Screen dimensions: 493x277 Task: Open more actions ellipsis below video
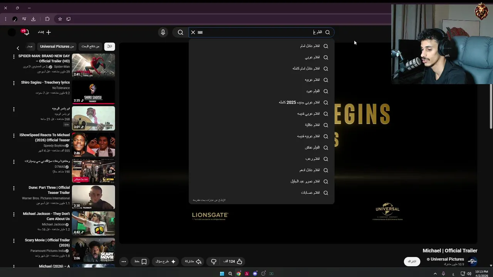(124, 262)
